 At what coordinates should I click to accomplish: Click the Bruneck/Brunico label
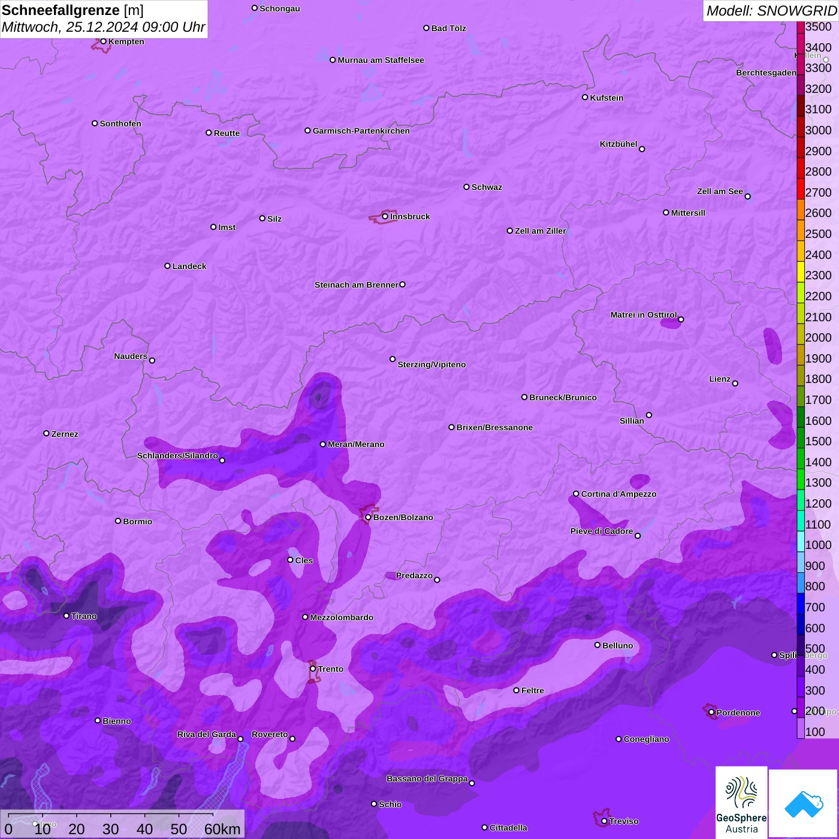563,397
